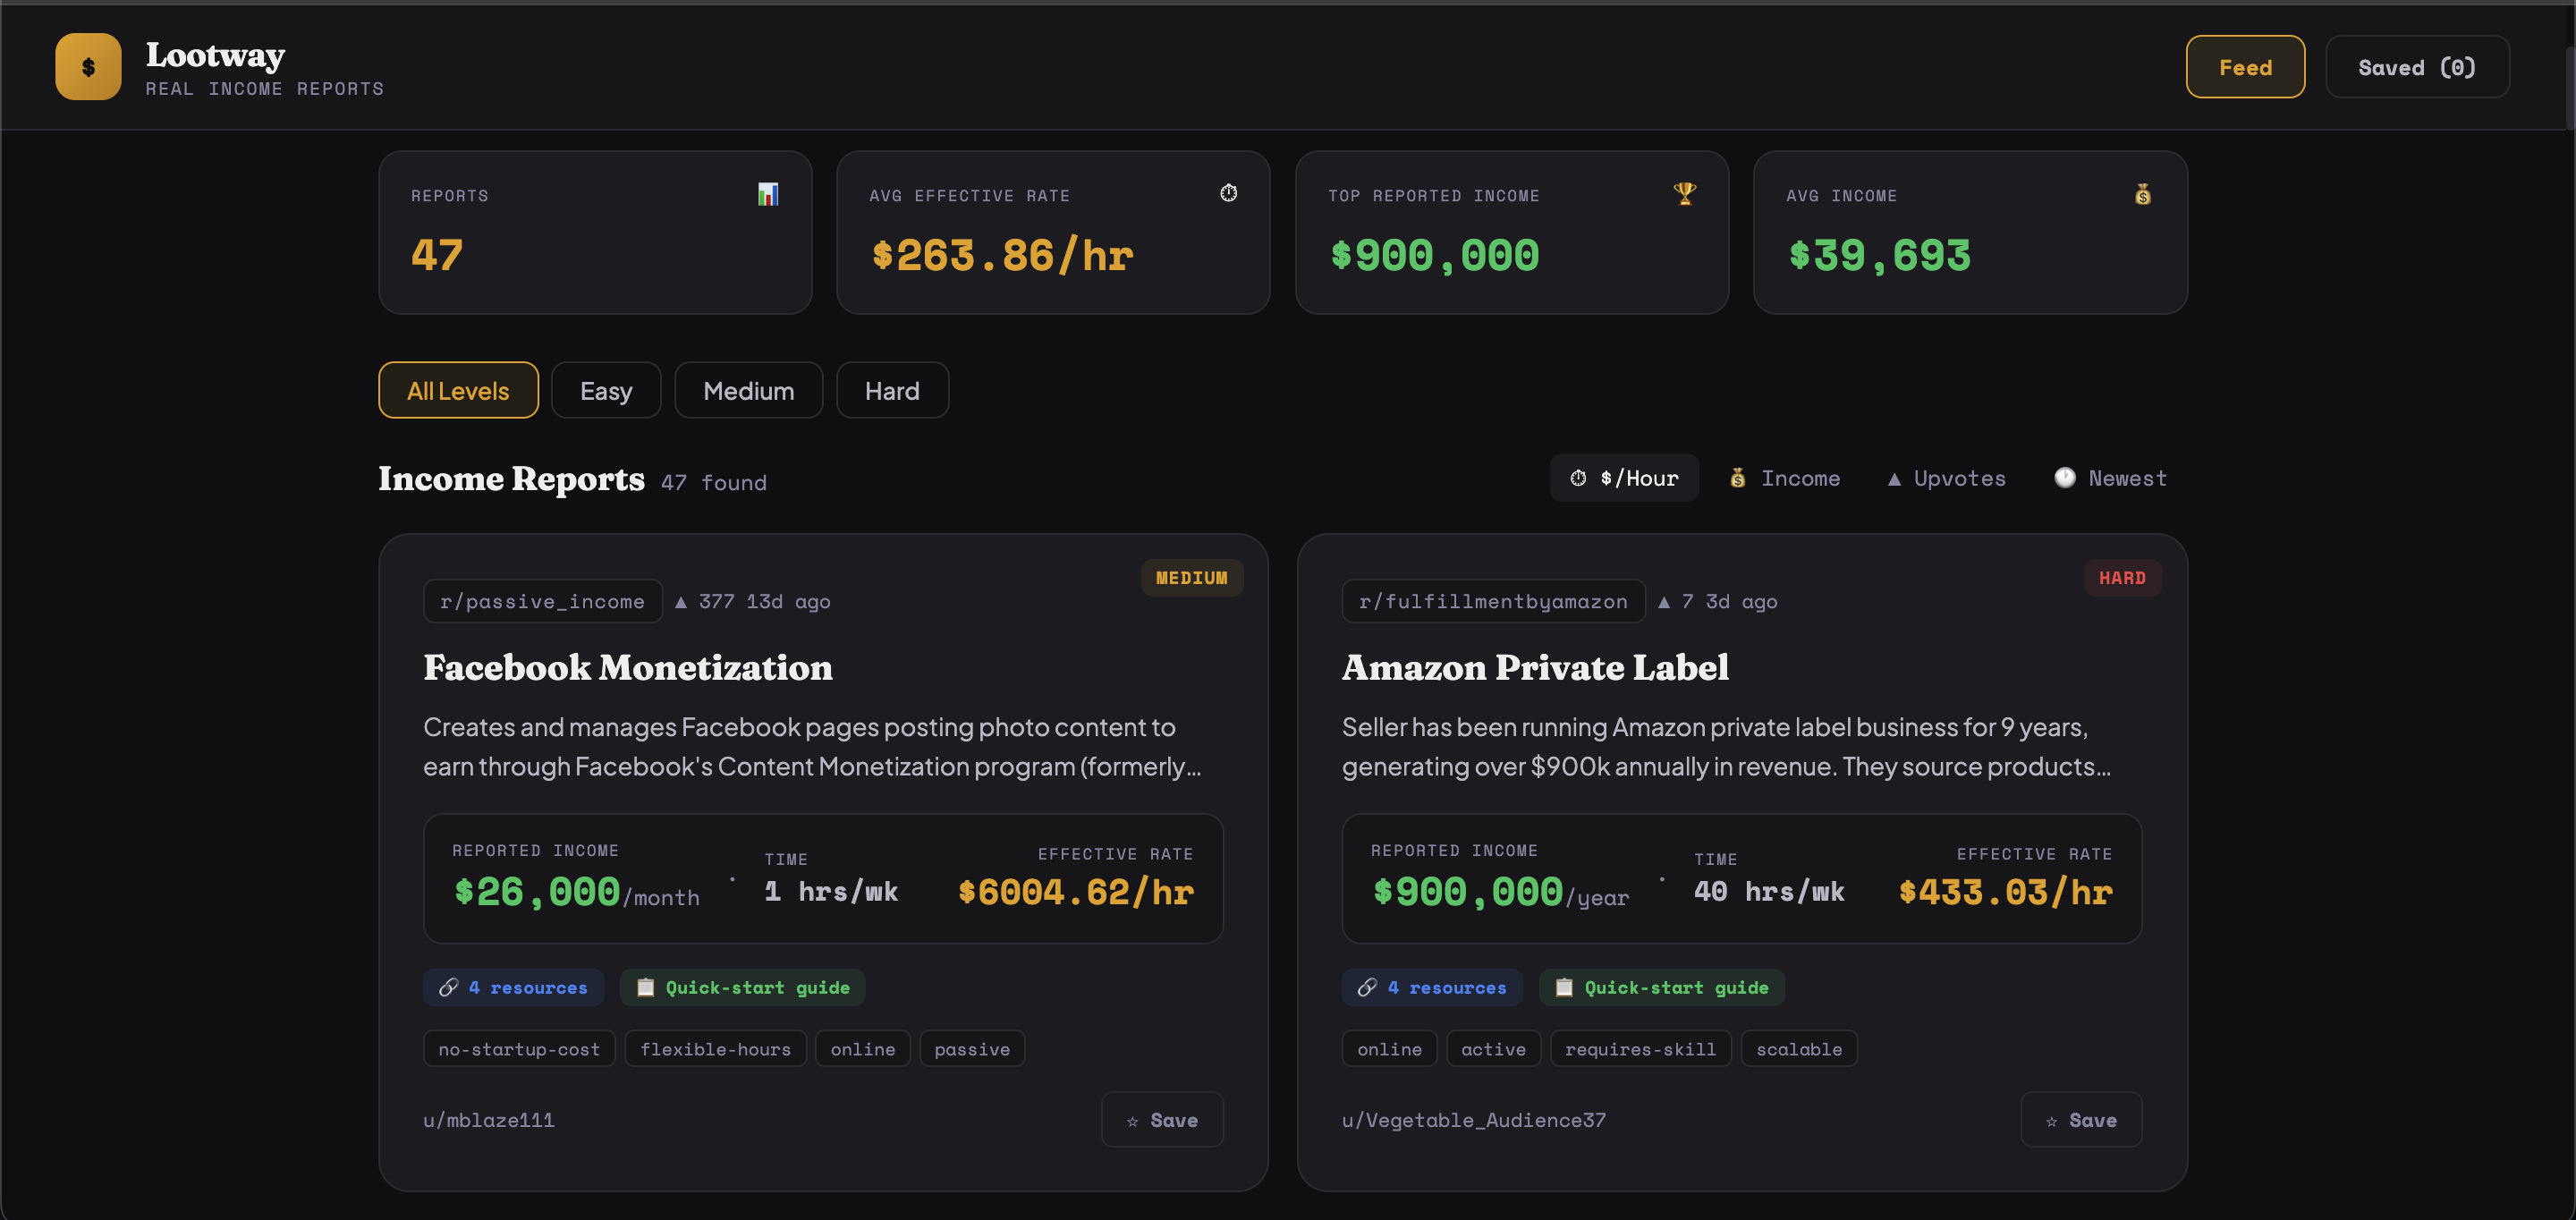Sort reports by Newest
The height and width of the screenshot is (1220, 2576).
coord(2110,478)
